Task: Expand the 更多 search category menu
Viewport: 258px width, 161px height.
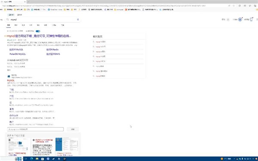Action: pyautogui.click(x=54, y=25)
